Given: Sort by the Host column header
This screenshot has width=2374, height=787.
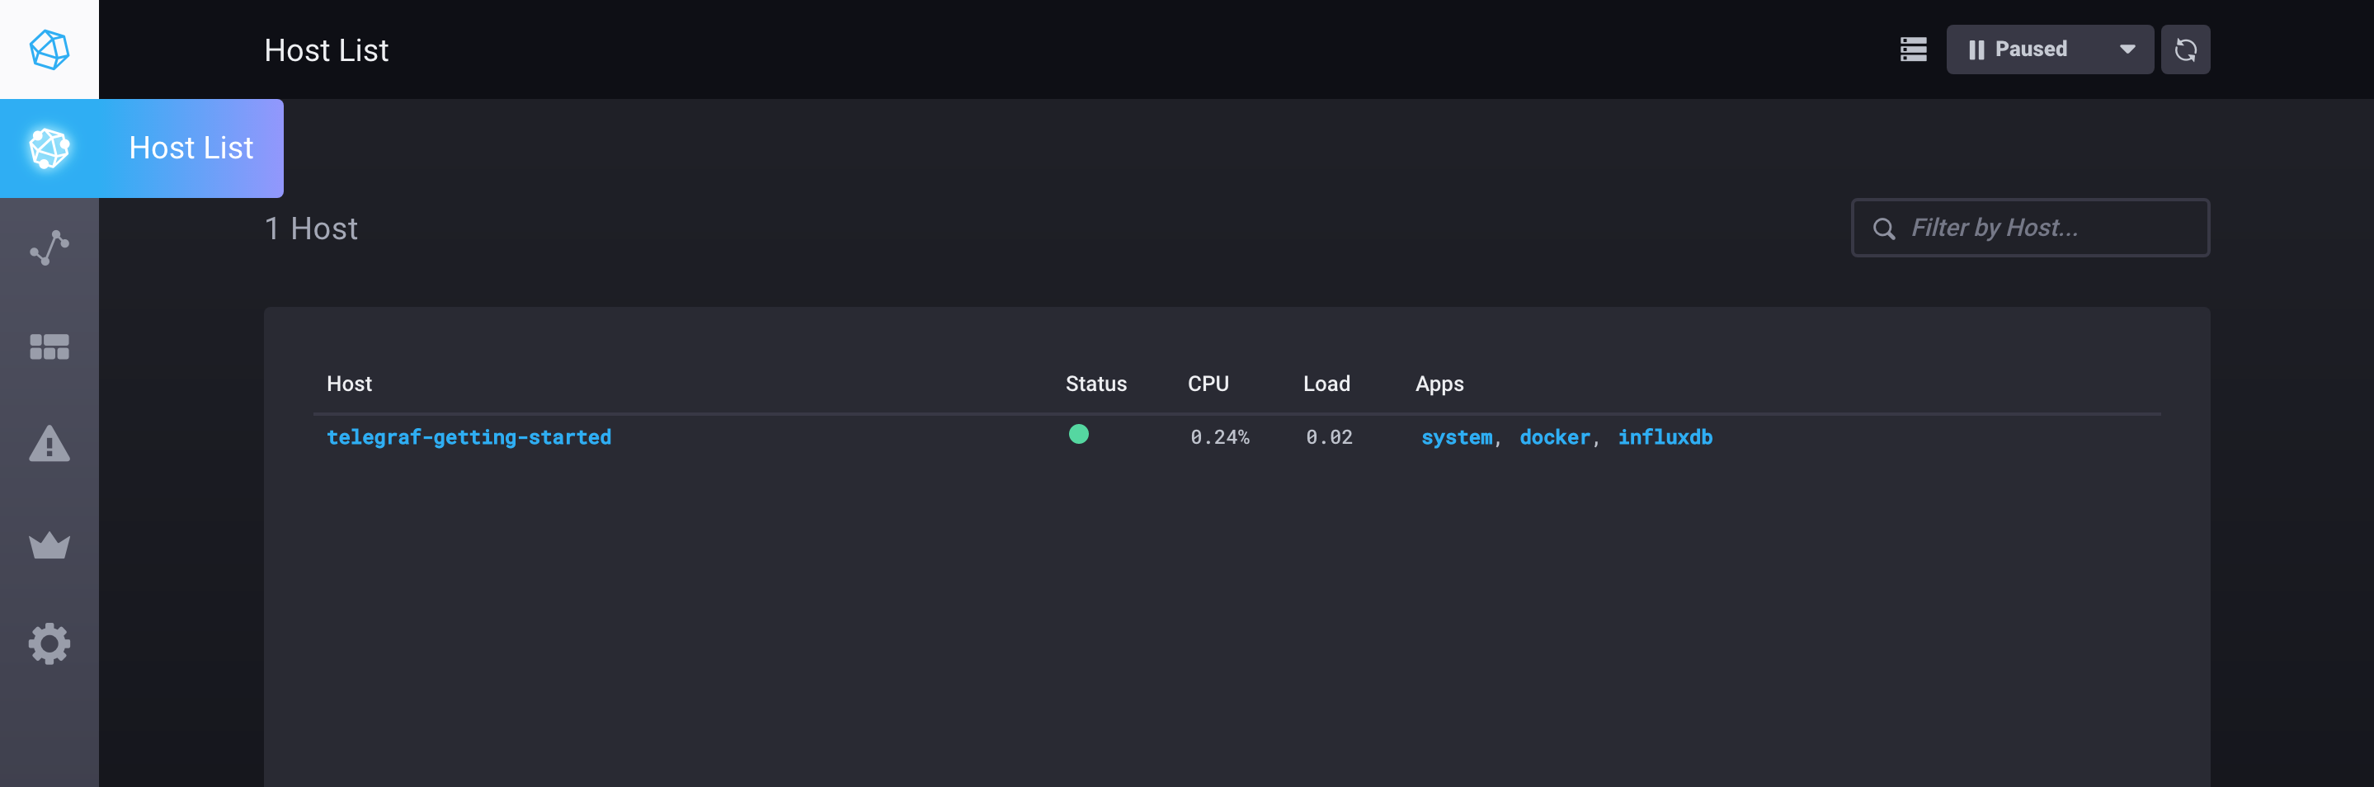Looking at the screenshot, I should 349,384.
